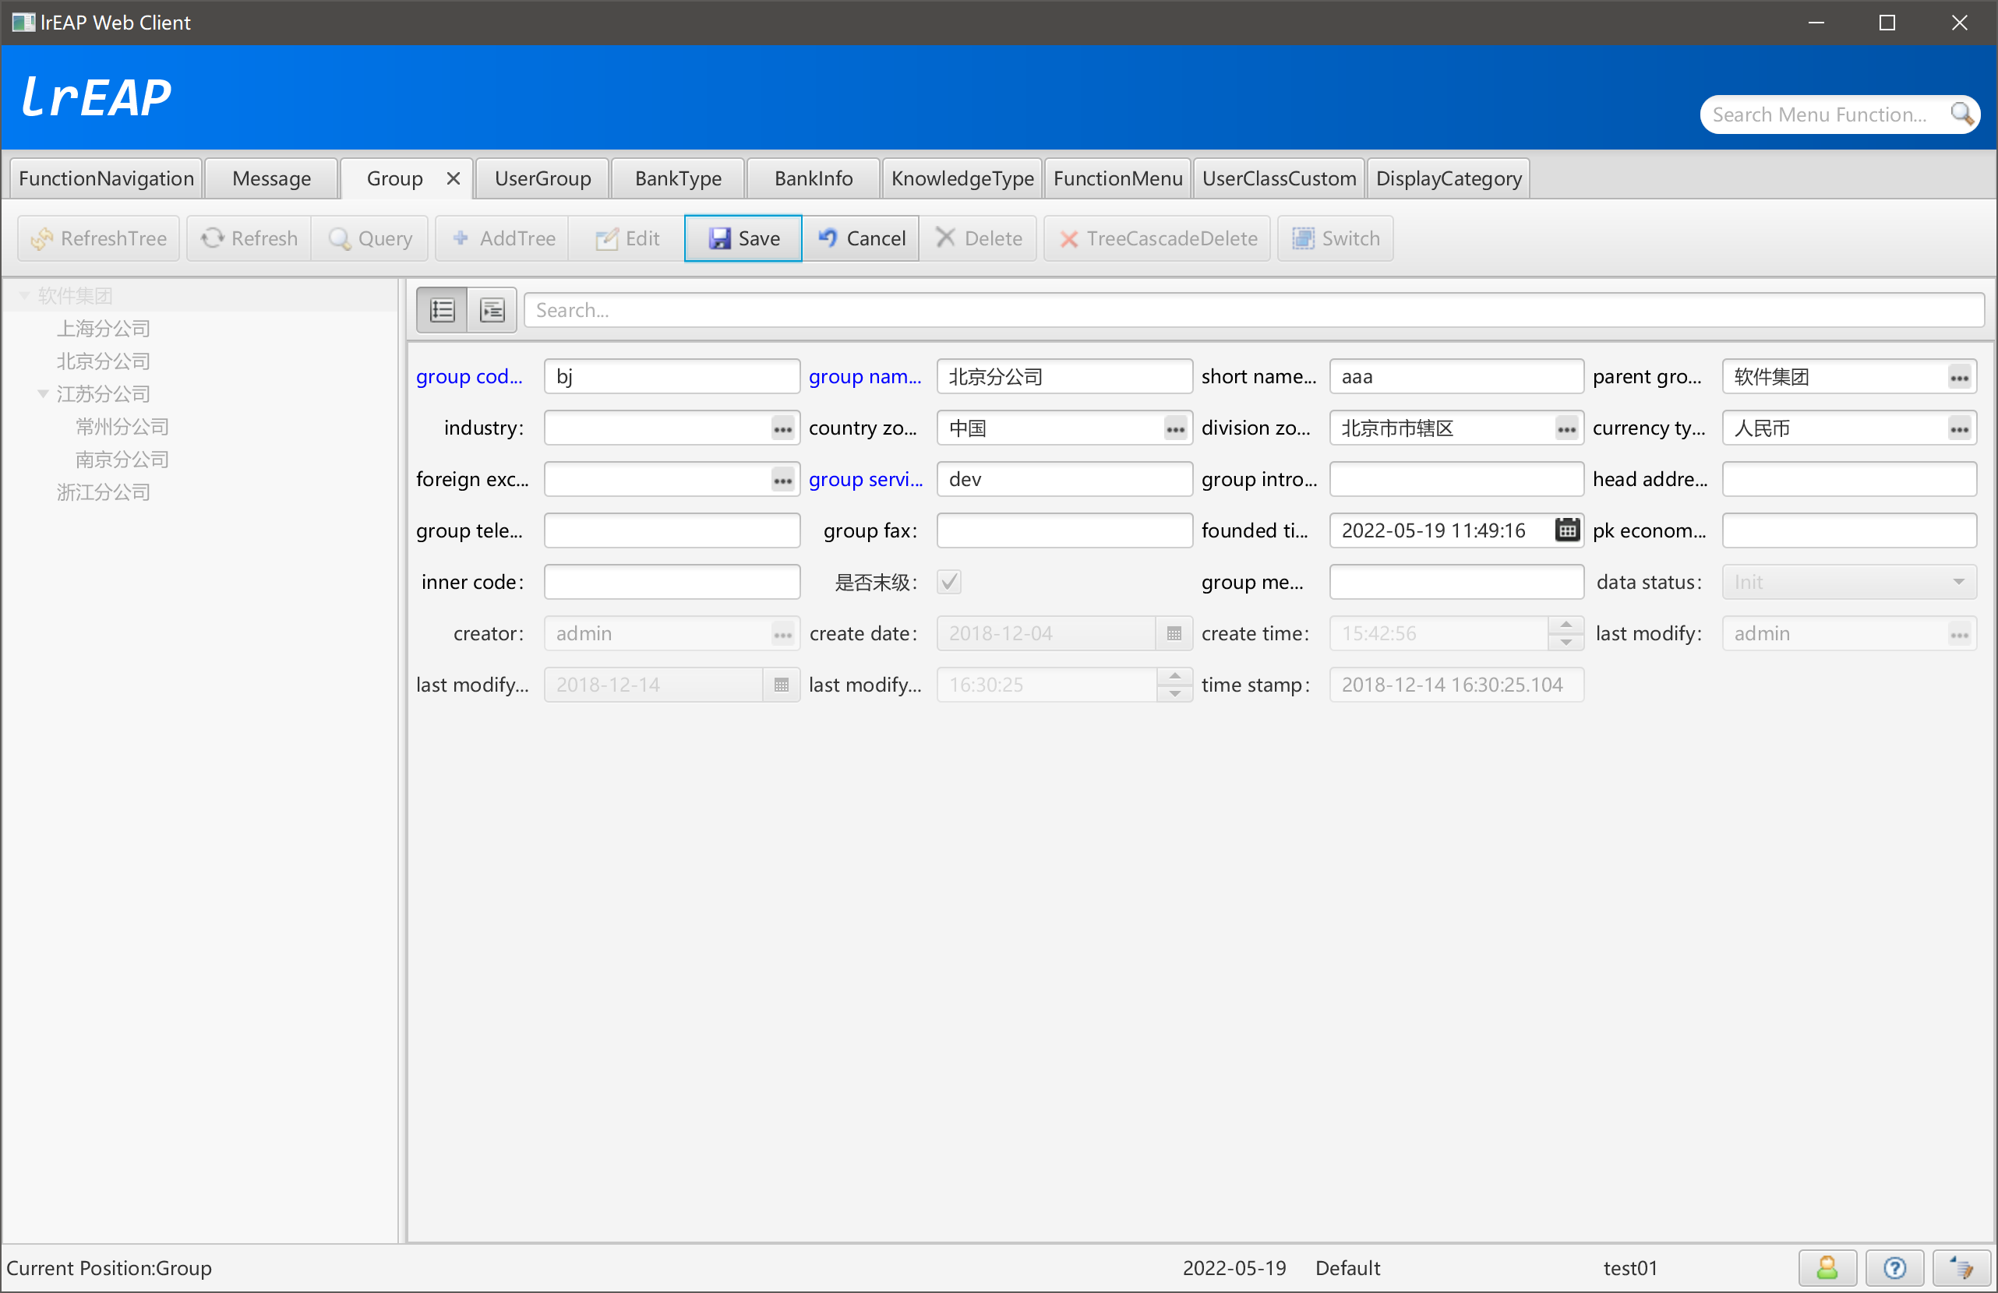Click the group service field containing dev
The width and height of the screenshot is (1998, 1293).
tap(1064, 479)
